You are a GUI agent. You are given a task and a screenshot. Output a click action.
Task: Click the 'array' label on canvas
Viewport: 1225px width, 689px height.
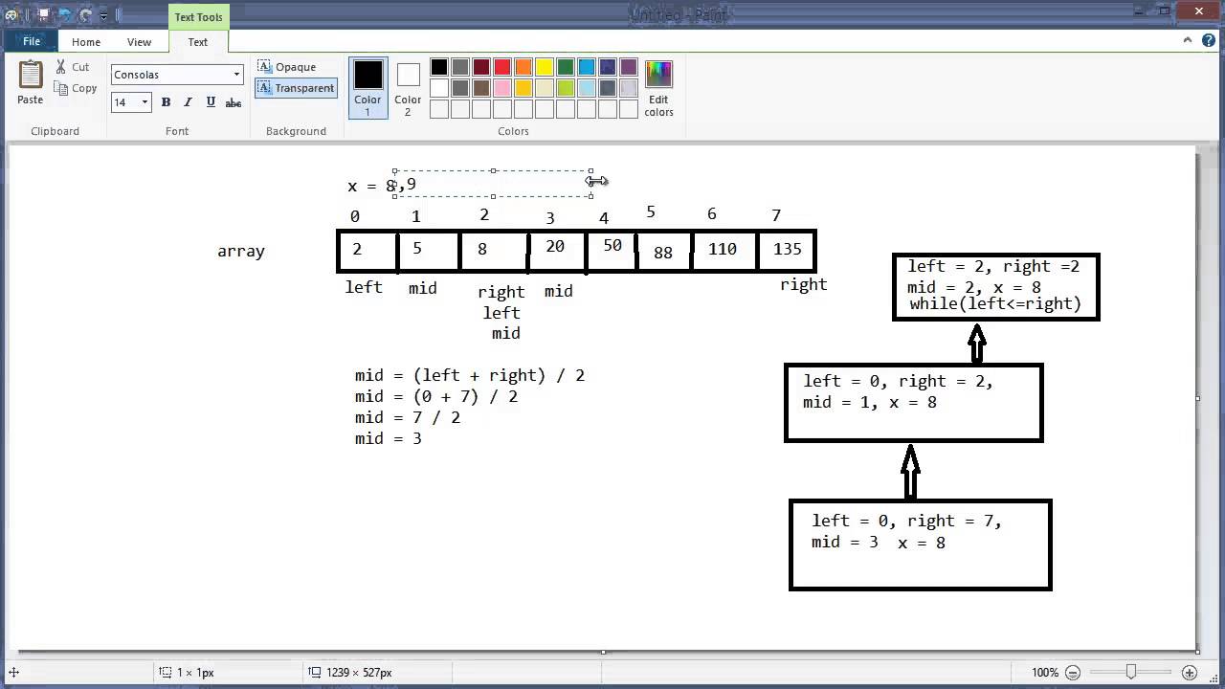click(x=241, y=252)
